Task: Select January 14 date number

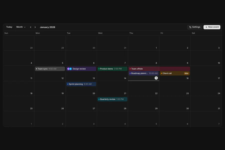Action: click(125, 78)
